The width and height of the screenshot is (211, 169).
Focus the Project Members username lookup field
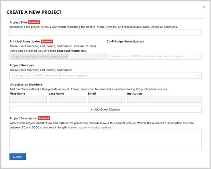tap(103, 75)
